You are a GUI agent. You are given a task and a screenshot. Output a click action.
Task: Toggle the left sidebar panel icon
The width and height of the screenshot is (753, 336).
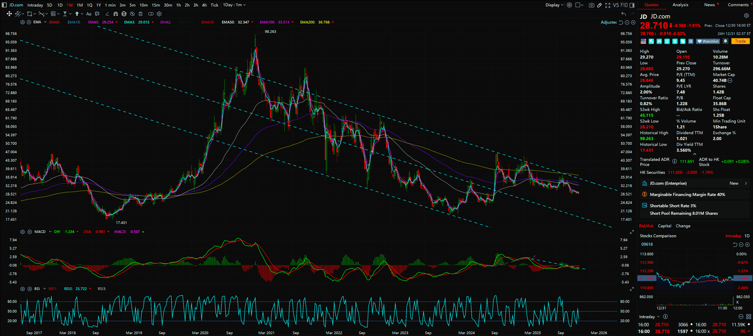pyautogui.click(x=4, y=5)
